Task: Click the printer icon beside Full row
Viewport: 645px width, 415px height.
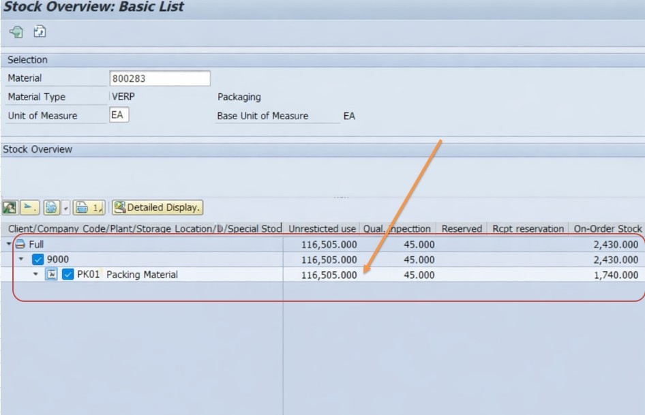Action: (x=20, y=244)
